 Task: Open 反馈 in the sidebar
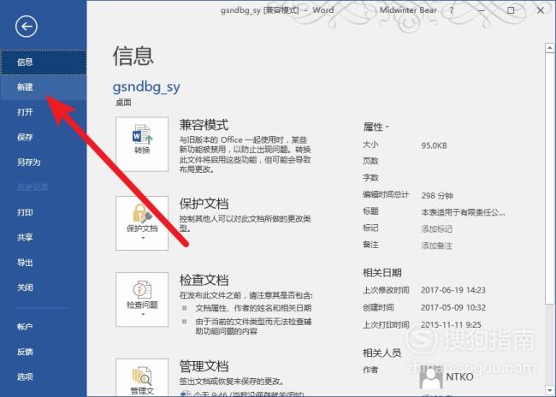tap(44, 352)
